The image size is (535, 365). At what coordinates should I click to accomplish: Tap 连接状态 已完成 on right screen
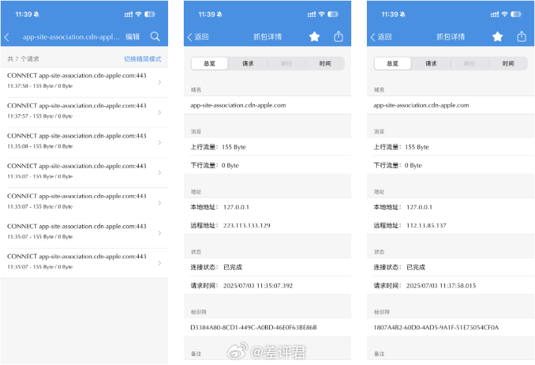tap(451, 267)
